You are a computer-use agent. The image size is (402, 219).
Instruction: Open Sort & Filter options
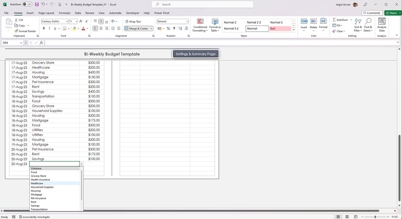click(358, 25)
